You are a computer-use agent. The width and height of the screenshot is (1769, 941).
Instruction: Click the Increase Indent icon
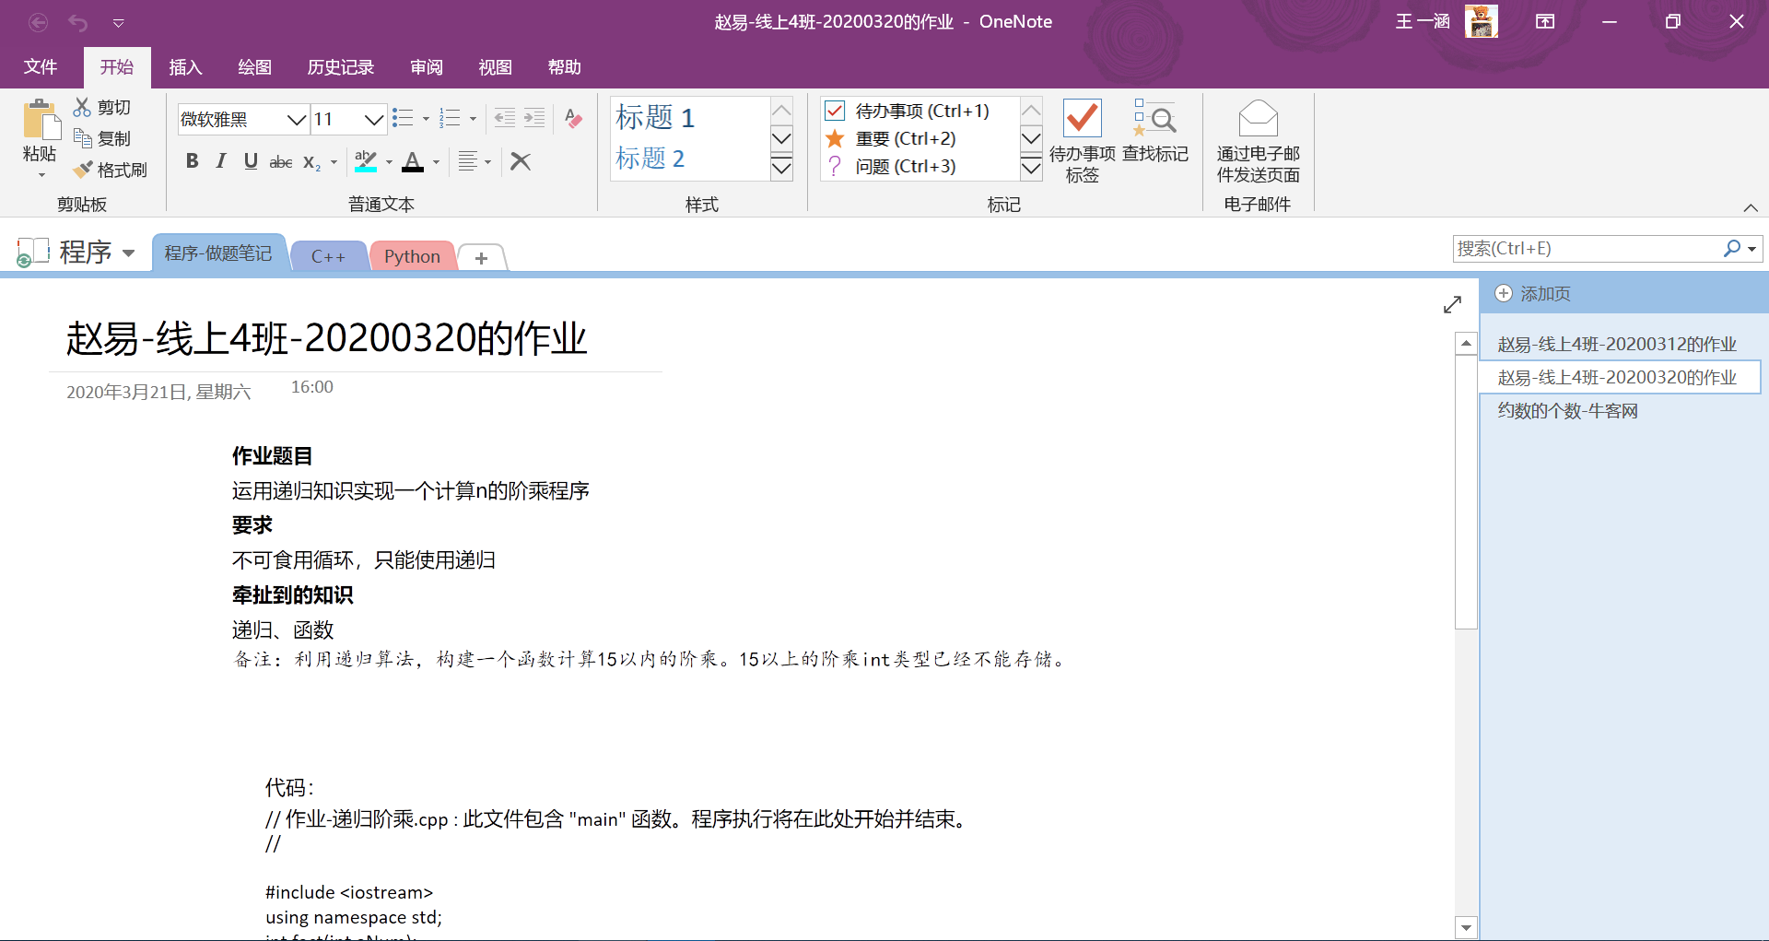click(534, 118)
